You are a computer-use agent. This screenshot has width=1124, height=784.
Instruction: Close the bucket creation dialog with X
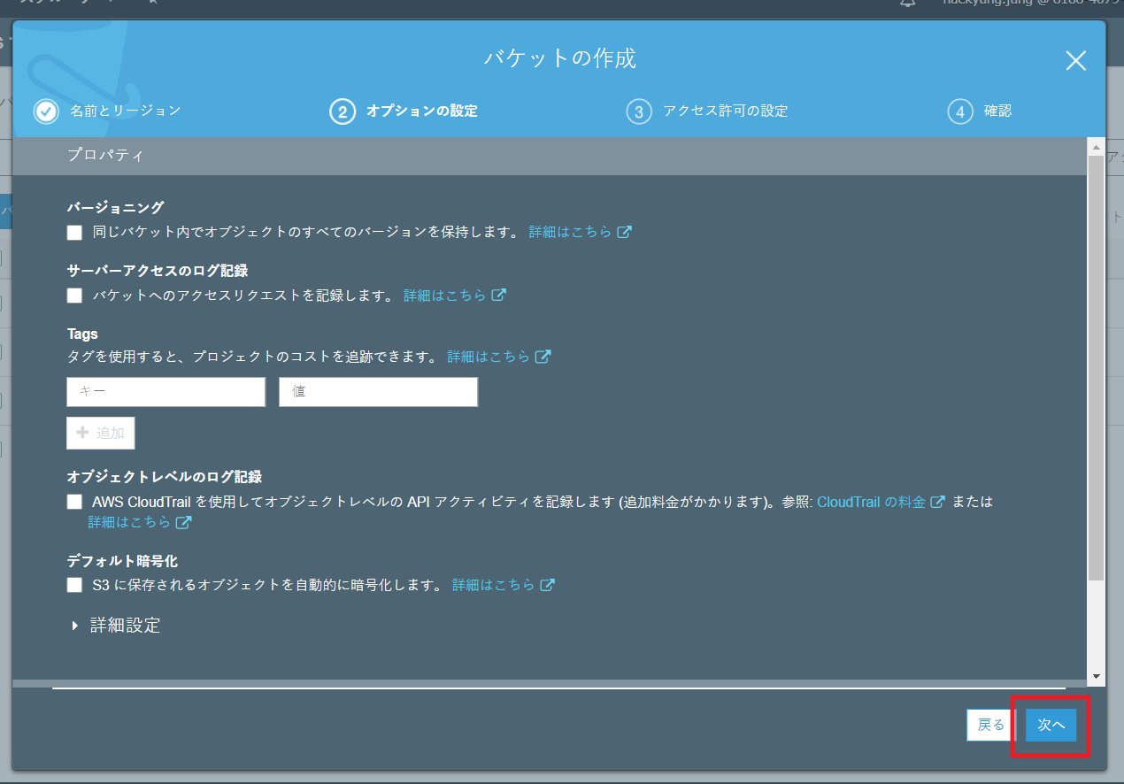coord(1075,60)
